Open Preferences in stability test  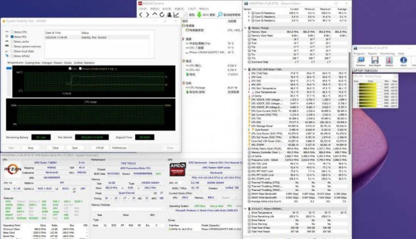(x=120, y=147)
